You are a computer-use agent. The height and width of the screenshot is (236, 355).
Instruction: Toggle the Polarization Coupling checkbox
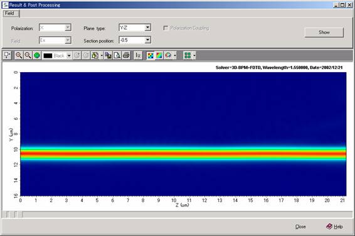(166, 28)
